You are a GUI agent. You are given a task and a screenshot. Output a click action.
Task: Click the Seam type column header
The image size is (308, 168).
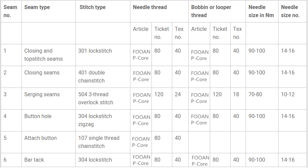(49, 11)
